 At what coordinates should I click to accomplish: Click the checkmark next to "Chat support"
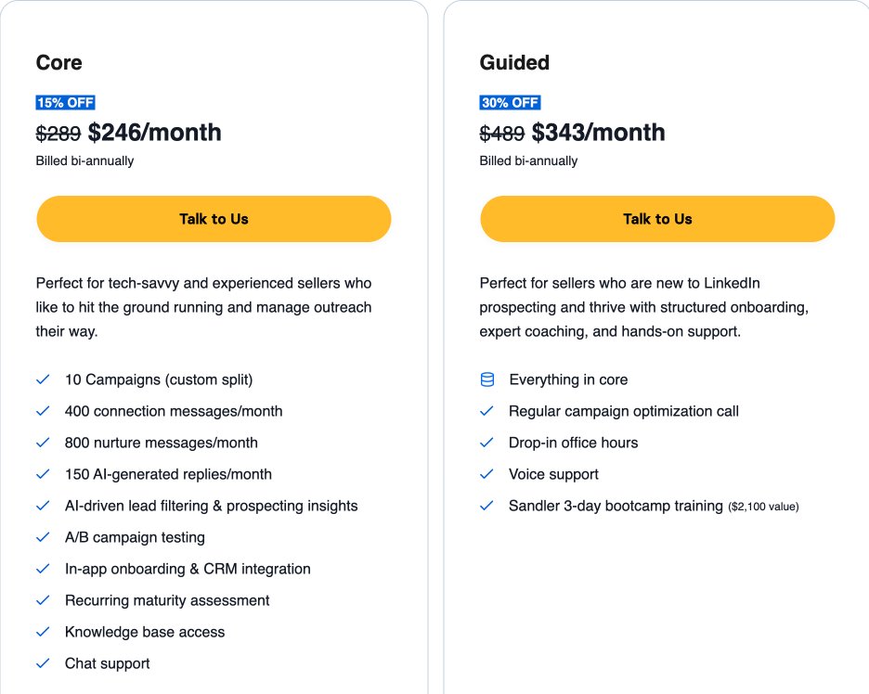pos(42,663)
